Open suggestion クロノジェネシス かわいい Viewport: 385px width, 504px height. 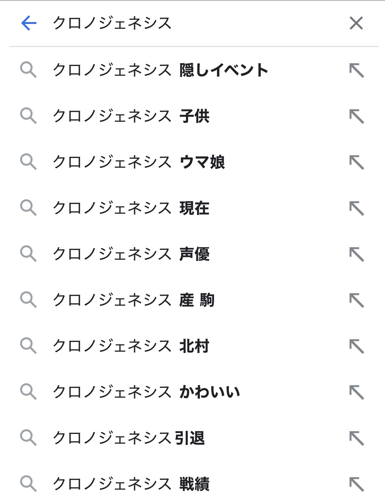click(x=146, y=392)
